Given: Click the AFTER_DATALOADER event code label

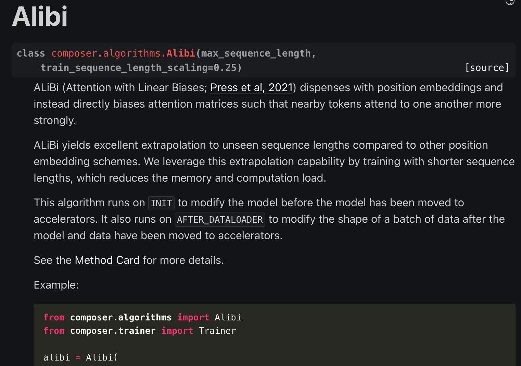Looking at the screenshot, I should 220,220.
